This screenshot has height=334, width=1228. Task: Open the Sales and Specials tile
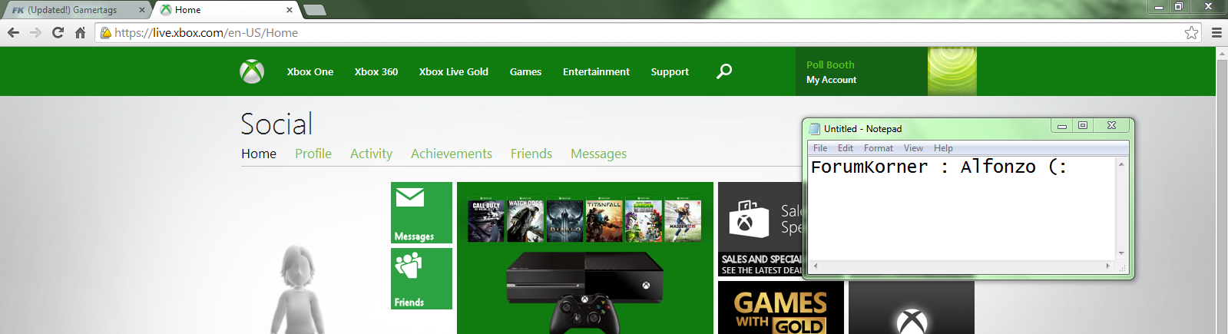(760, 229)
